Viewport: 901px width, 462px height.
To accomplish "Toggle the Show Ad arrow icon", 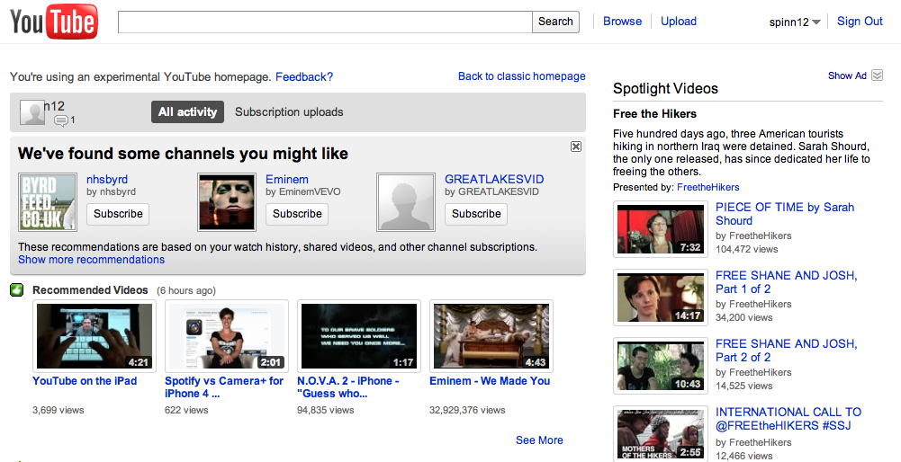I will 877,76.
